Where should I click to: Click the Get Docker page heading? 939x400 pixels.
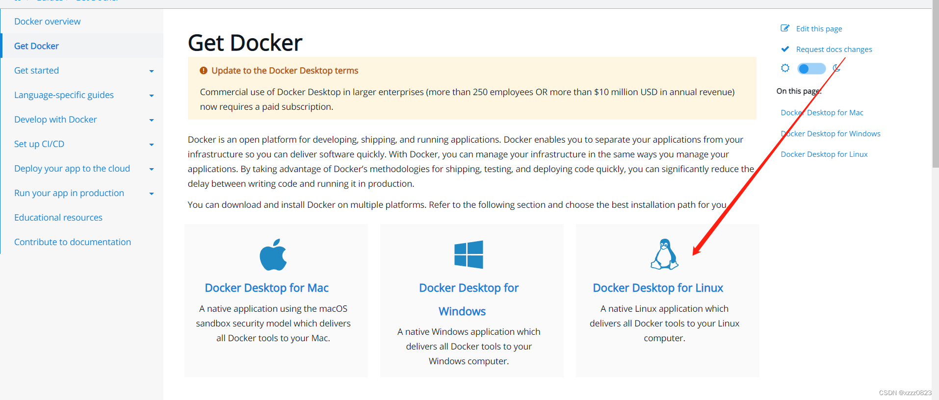[x=245, y=43]
